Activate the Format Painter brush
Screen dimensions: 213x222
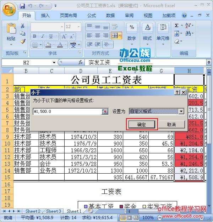click(23, 41)
